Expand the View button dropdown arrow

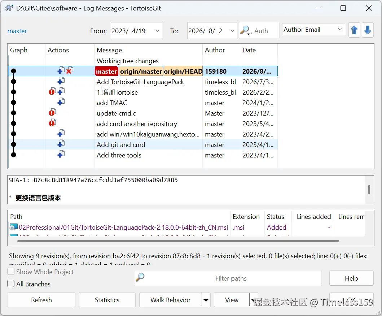coord(253,300)
